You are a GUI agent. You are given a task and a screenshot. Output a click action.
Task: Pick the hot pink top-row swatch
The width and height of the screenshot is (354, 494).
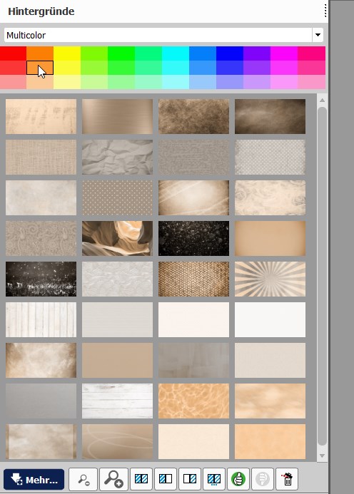pos(311,53)
